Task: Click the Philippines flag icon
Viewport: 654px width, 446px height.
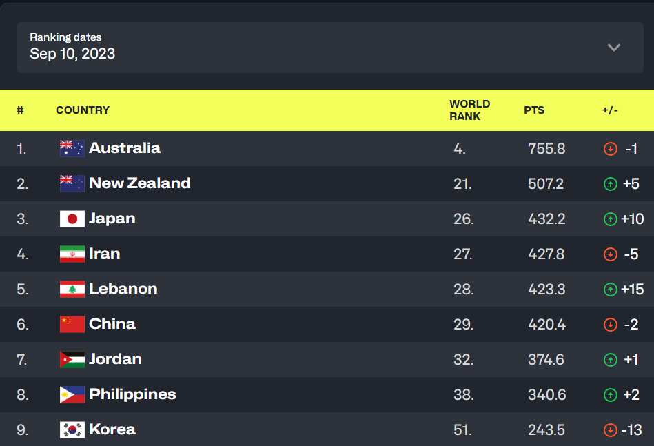Action: click(72, 394)
